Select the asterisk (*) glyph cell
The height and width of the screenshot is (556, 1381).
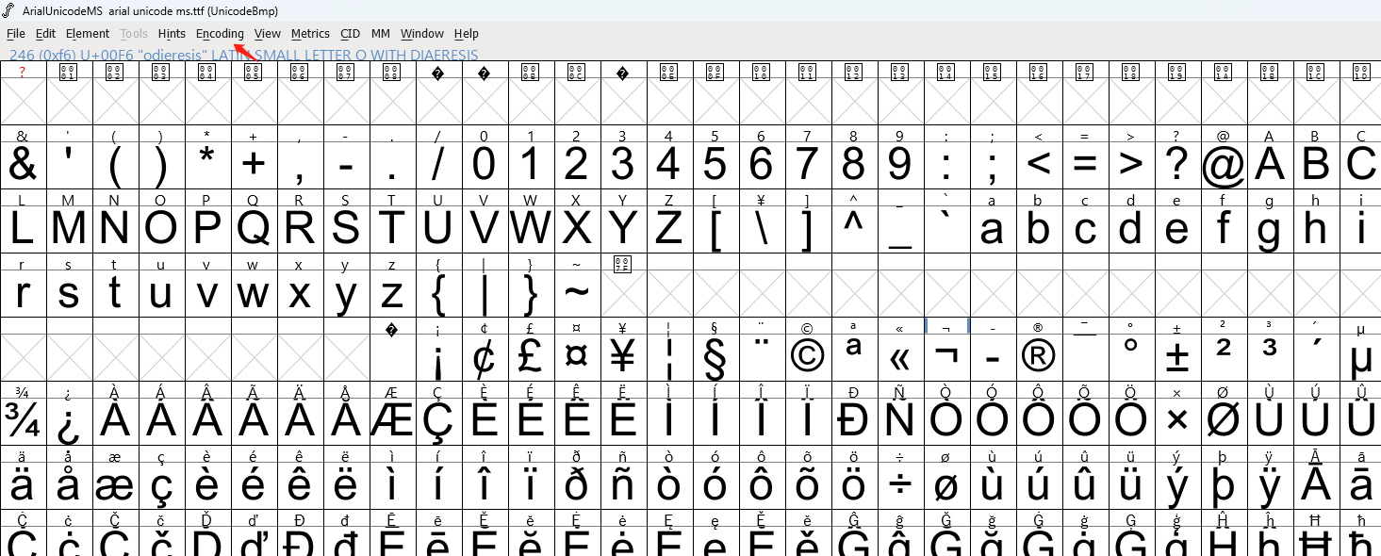(x=206, y=166)
